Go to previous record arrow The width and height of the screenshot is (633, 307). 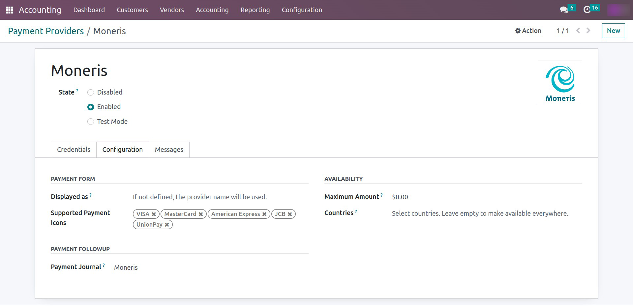[578, 31]
